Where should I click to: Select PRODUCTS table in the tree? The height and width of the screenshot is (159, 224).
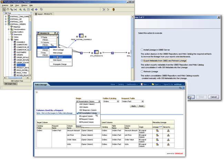[21, 65]
